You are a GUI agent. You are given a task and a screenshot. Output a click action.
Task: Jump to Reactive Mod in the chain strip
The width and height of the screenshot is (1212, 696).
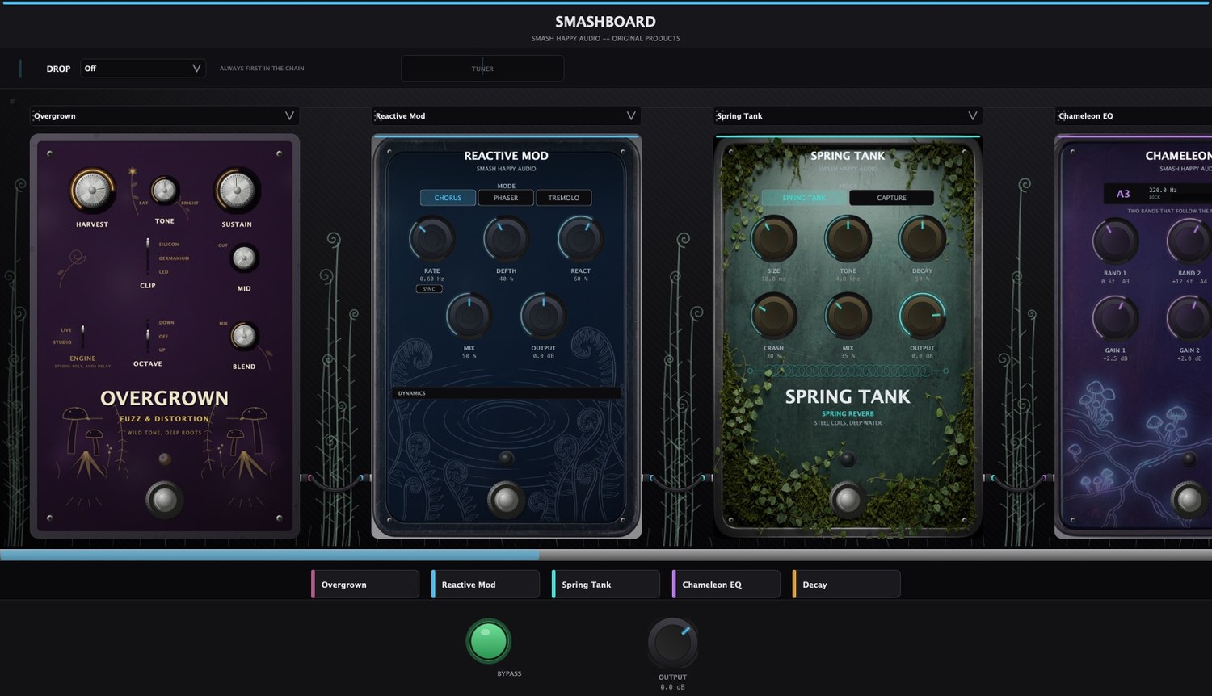[486, 585]
